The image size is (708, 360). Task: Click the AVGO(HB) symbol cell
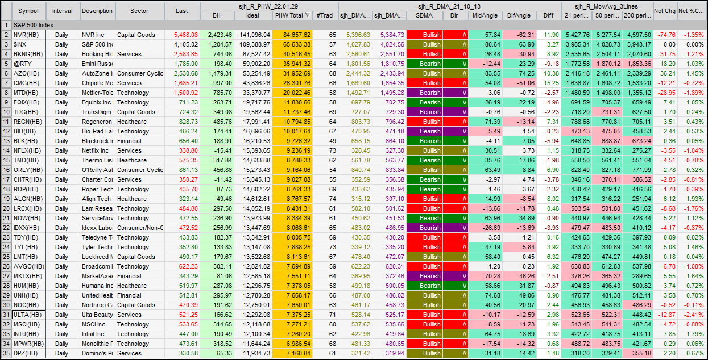pos(28,266)
